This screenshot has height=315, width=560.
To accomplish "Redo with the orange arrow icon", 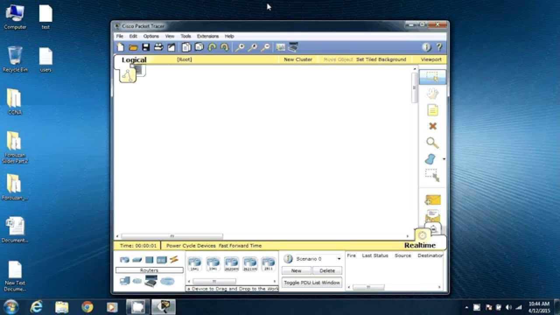I will 224,47.
